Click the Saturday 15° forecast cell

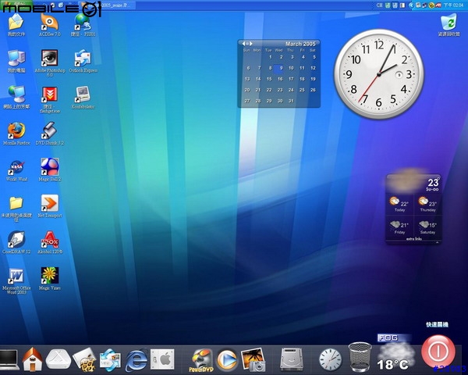click(x=427, y=227)
